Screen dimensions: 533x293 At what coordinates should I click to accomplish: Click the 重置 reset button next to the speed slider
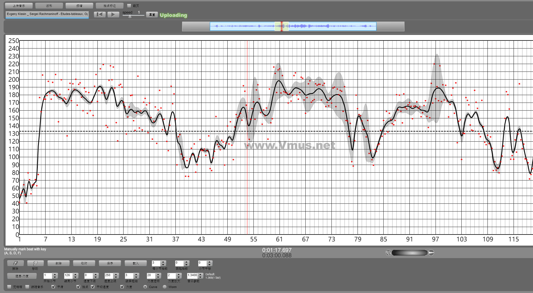click(152, 14)
